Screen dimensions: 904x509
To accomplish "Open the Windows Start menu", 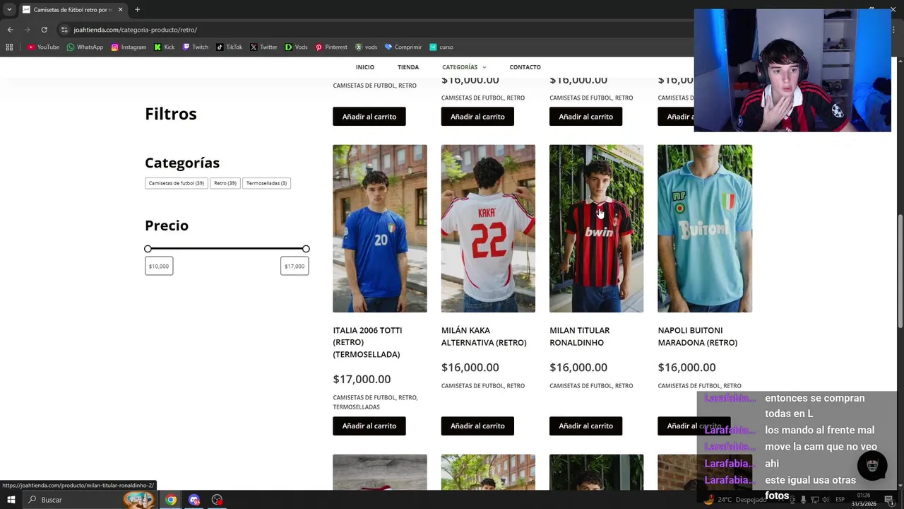I will click(11, 500).
